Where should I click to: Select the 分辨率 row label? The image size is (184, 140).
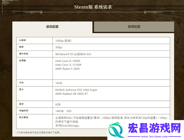22,40
